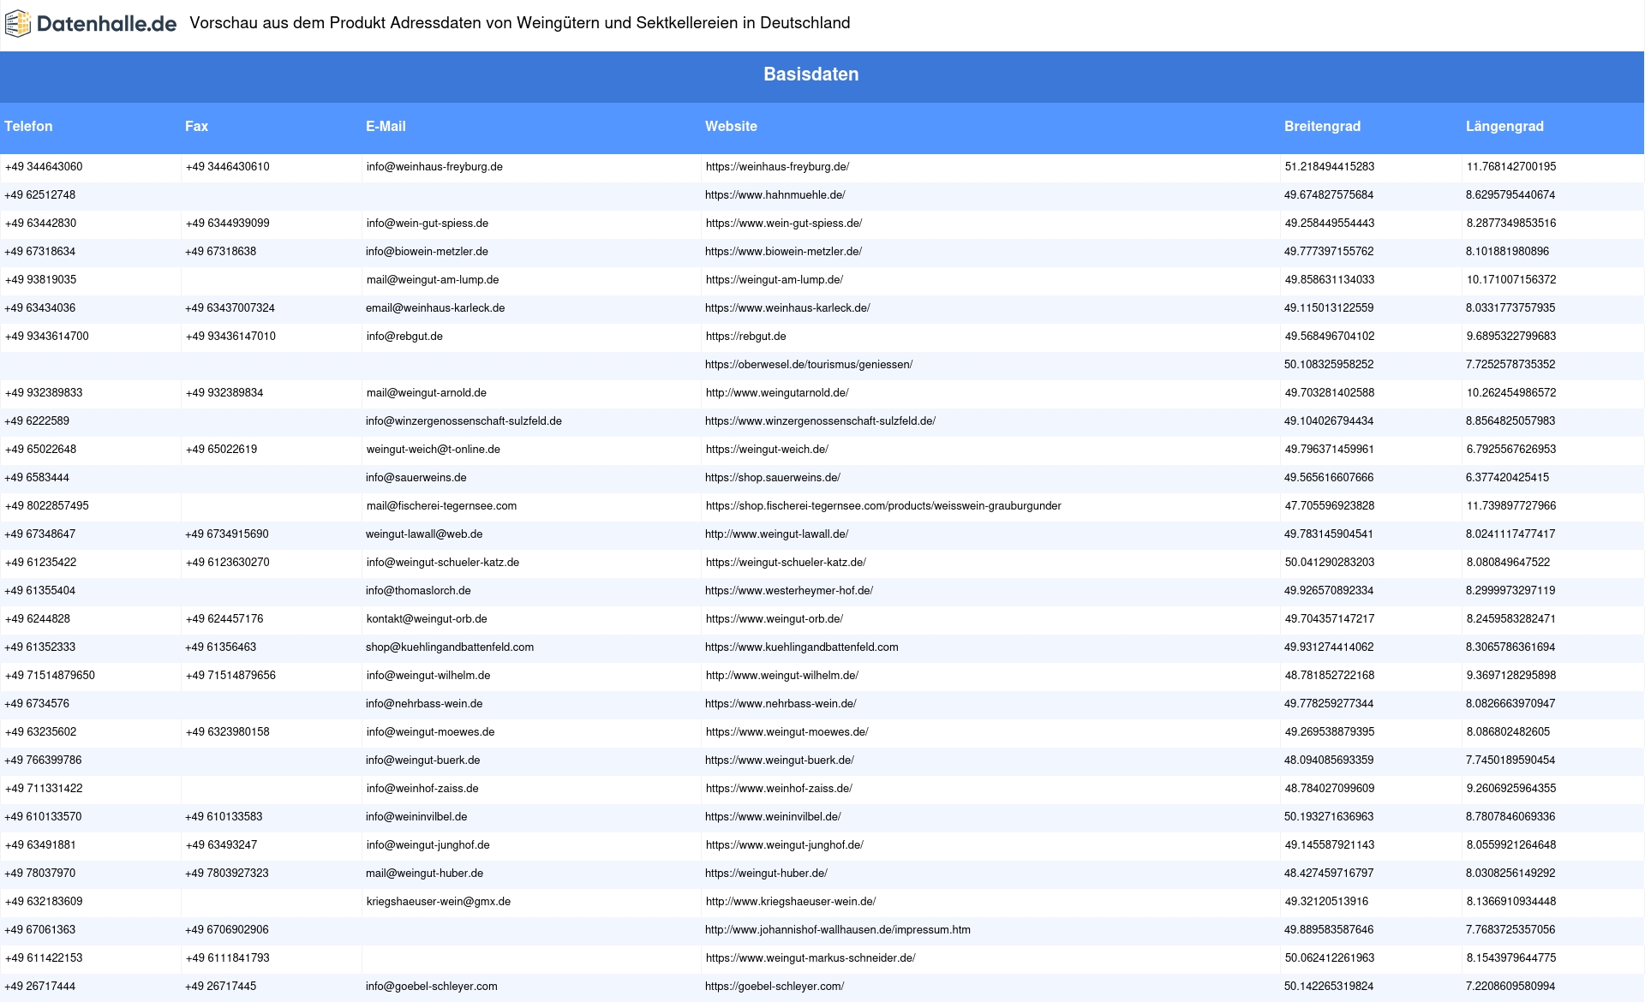The height and width of the screenshot is (1002, 1645).
Task: Select the email info@weinhaus-freyburg.de
Action: [434, 167]
